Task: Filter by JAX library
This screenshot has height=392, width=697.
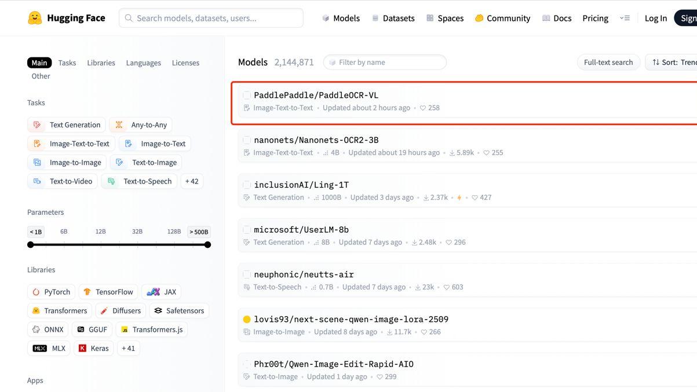Action: coord(162,292)
